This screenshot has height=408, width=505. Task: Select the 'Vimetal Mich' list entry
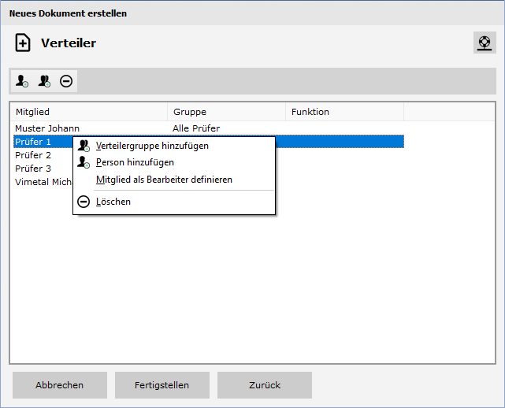(x=43, y=182)
